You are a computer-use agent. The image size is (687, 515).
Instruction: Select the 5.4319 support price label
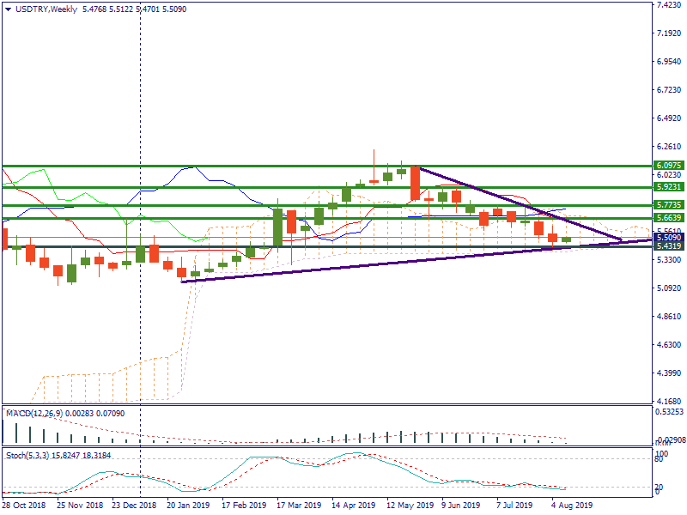pos(668,246)
